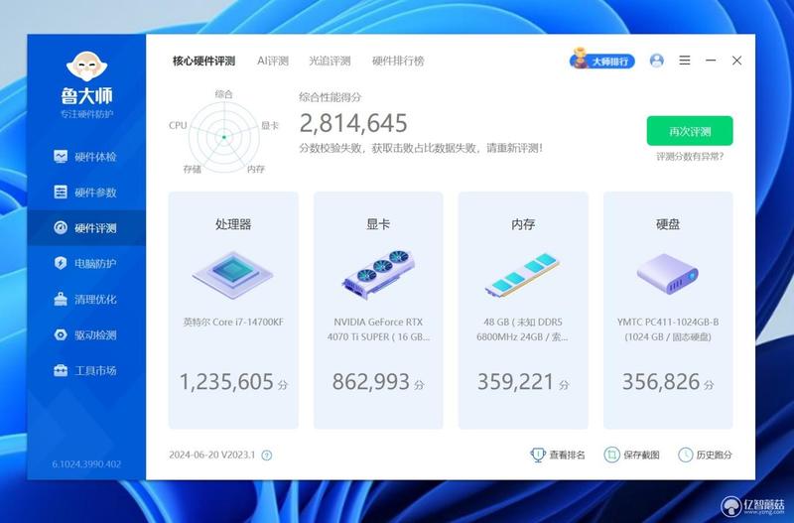Click the 保存截图 screenshot icon
This screenshot has width=794, height=523.
point(611,455)
